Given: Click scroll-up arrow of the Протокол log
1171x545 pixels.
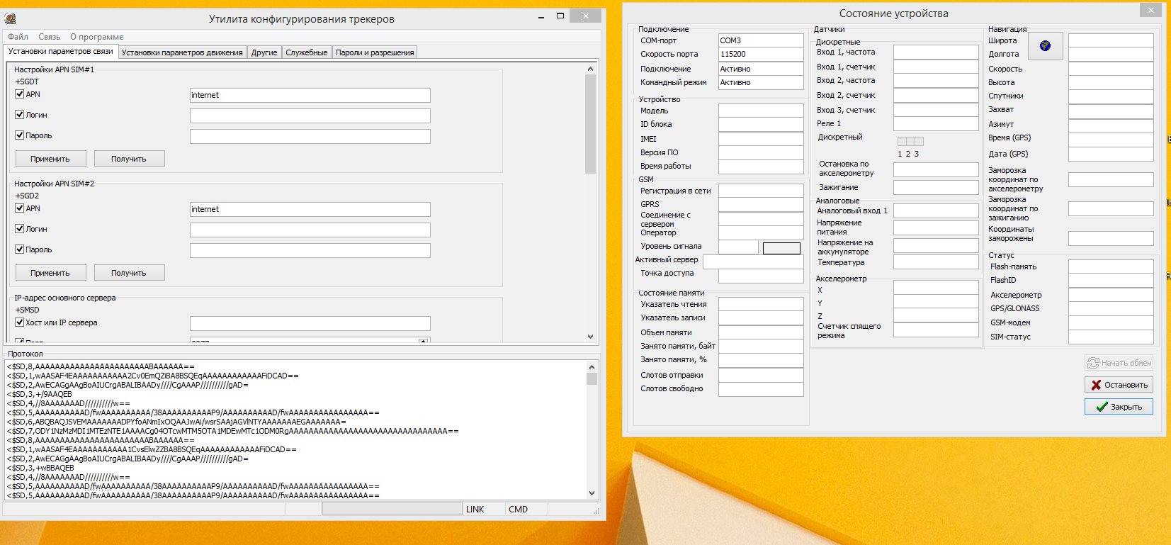Looking at the screenshot, I should click(x=592, y=366).
